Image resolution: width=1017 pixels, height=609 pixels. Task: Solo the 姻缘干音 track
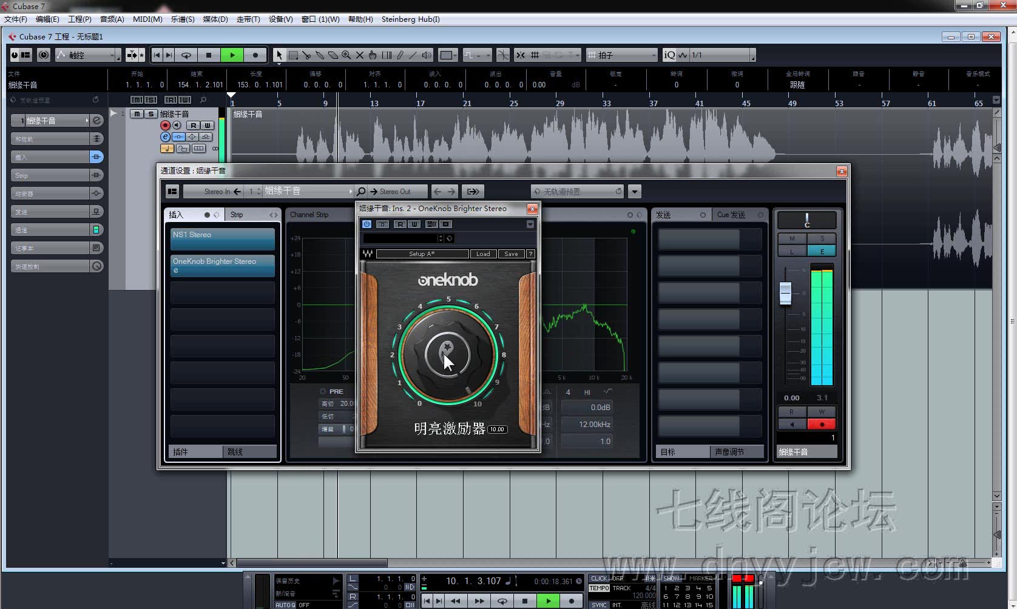pos(151,114)
